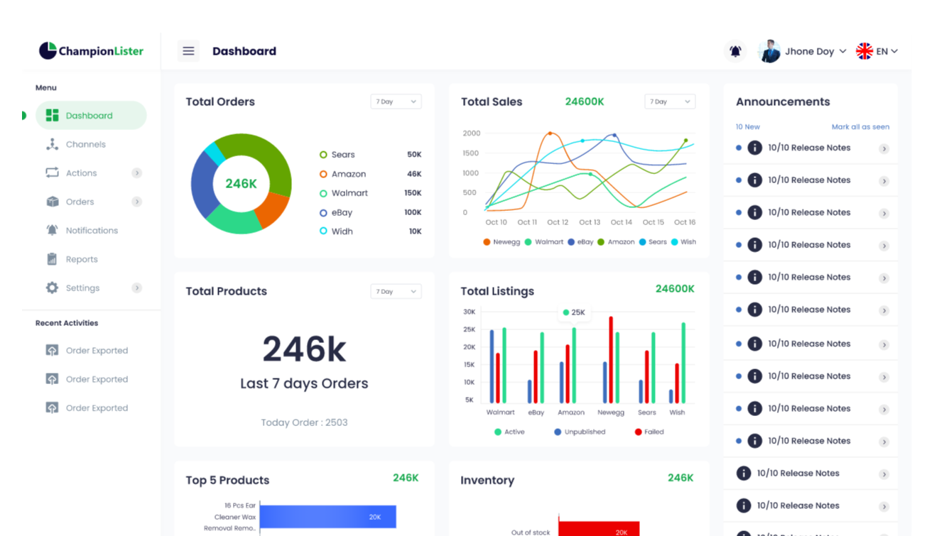Open Reports in the sidebar menu
The width and height of the screenshot is (944, 536).
pyautogui.click(x=82, y=259)
